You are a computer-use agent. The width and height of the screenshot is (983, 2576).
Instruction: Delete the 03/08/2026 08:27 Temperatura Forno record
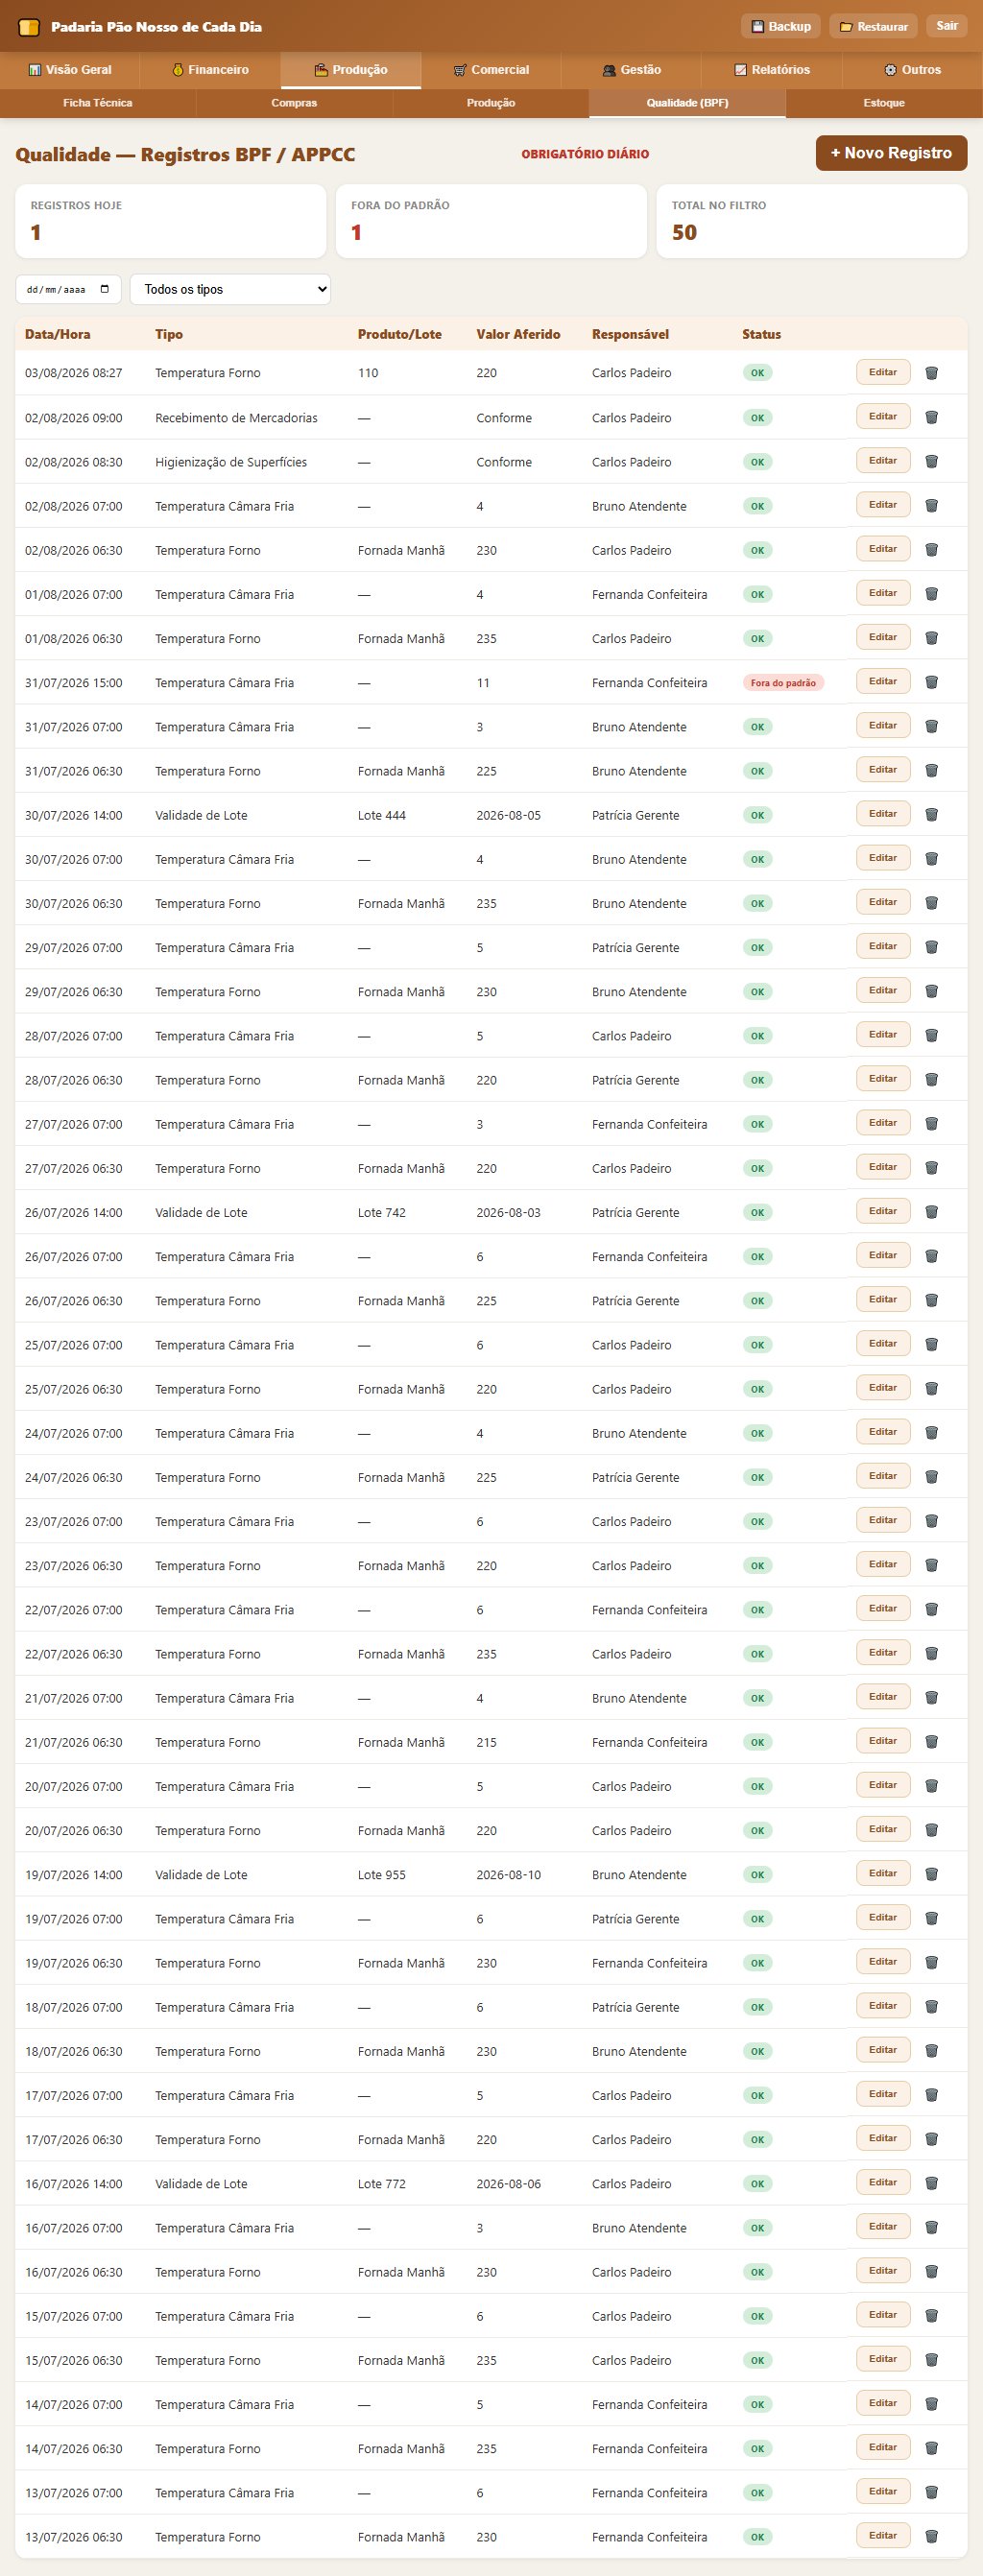[x=931, y=373]
